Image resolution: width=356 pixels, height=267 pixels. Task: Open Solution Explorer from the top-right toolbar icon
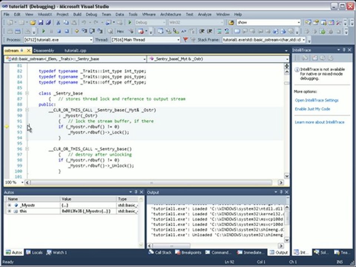tap(308, 23)
